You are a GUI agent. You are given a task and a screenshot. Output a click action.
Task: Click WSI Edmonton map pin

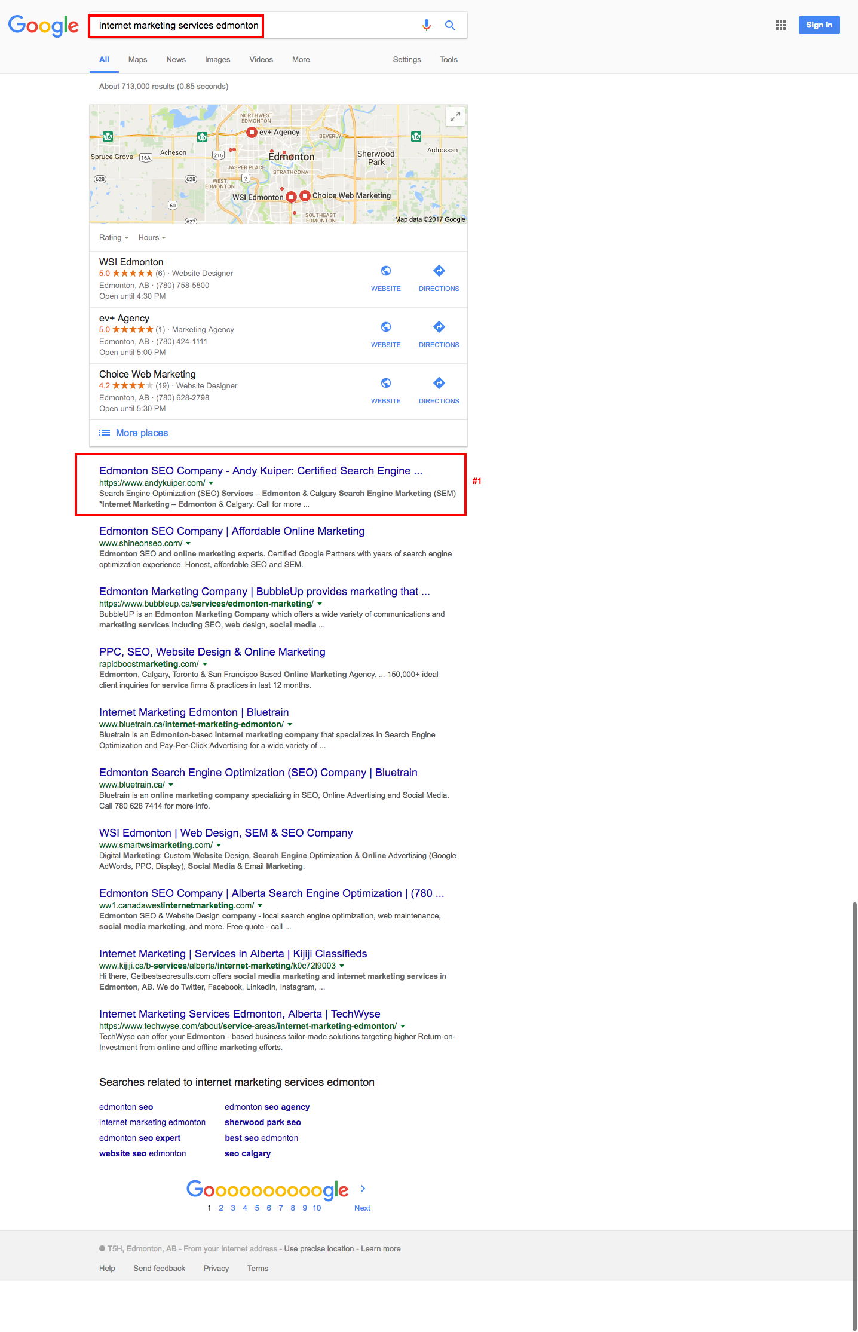click(x=291, y=197)
